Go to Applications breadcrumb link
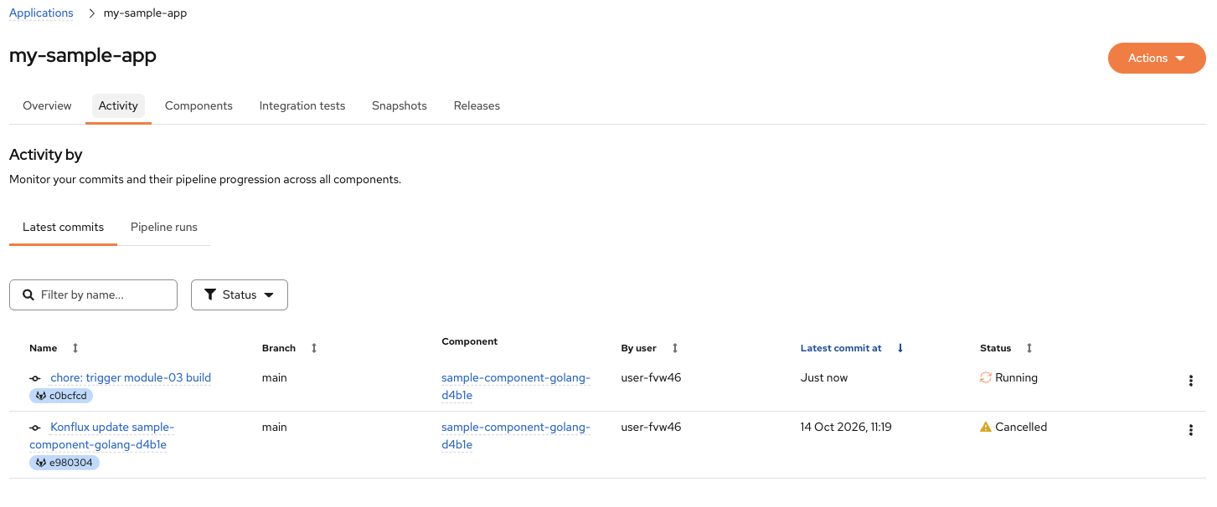This screenshot has height=507, width=1217. click(x=41, y=13)
